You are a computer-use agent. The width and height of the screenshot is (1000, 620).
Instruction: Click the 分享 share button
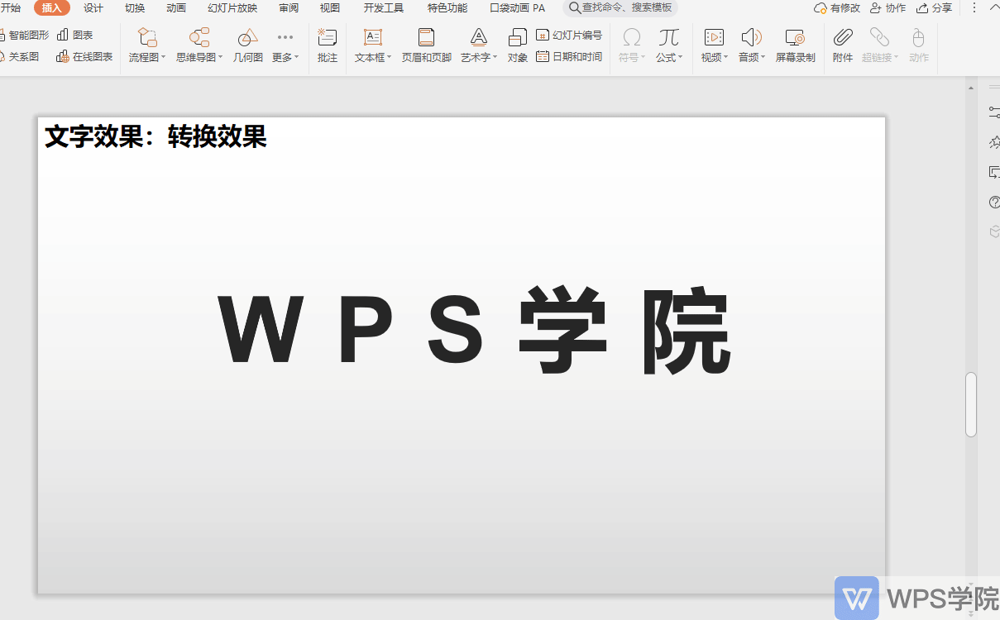(934, 8)
